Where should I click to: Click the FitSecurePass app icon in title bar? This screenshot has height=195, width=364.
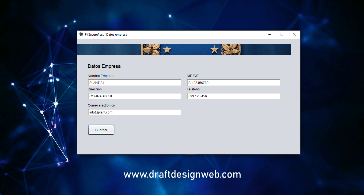(81, 34)
